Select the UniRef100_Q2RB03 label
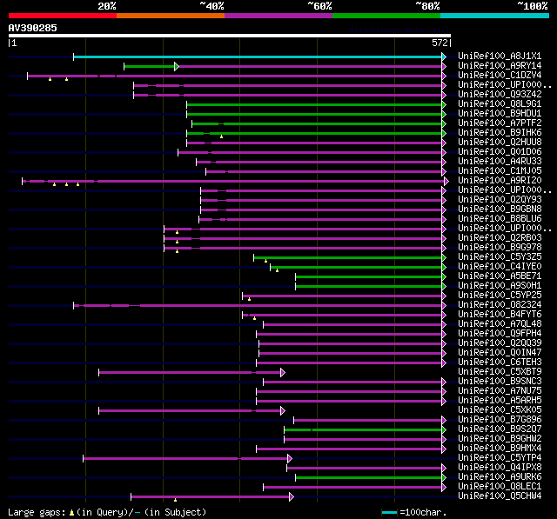This screenshot has height=519, width=557. tap(500, 237)
